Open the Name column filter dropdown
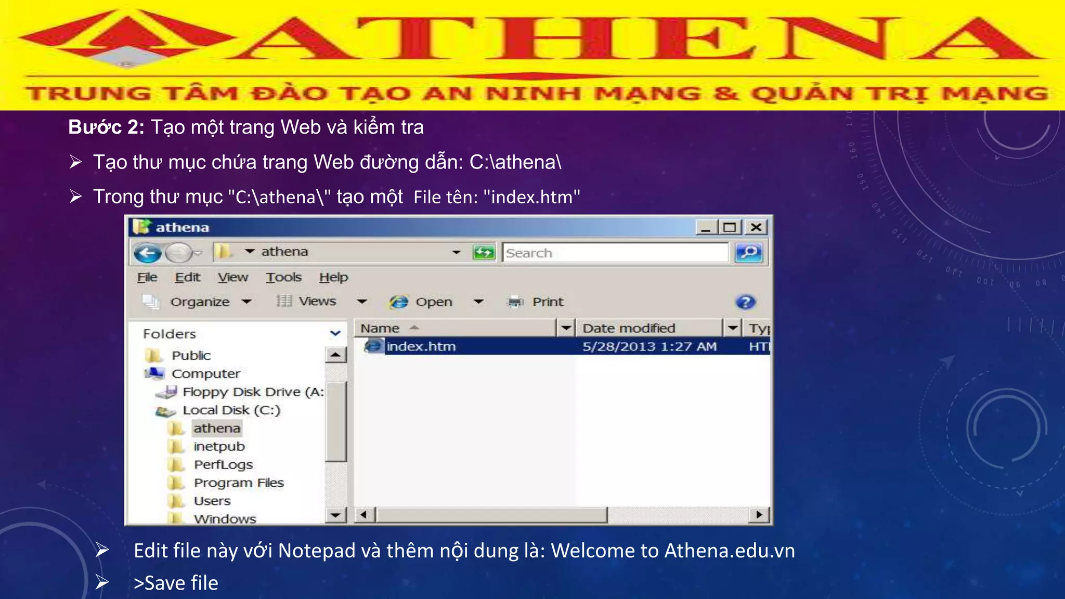The width and height of the screenshot is (1065, 599). [566, 328]
